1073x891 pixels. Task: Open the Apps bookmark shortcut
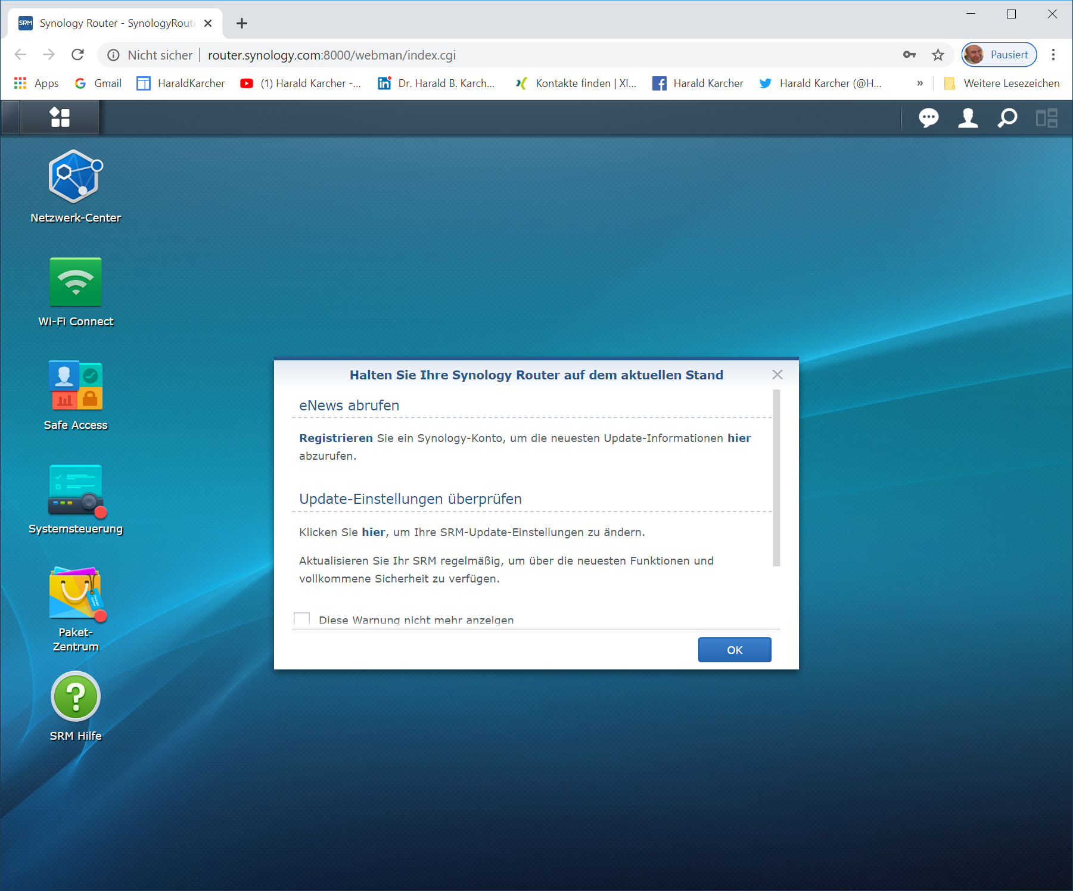pos(36,83)
